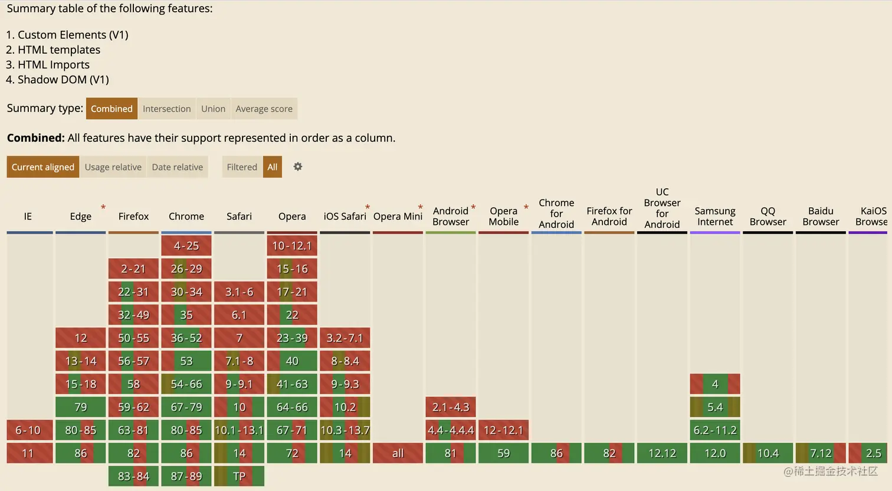The width and height of the screenshot is (892, 491).
Task: Click the Chrome 87-89 version cell
Action: pos(186,476)
